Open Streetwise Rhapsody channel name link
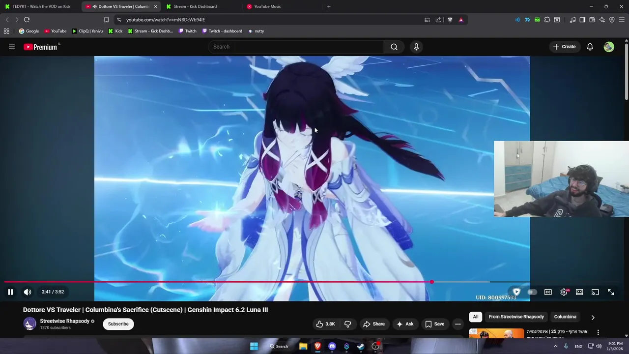 tap(64, 321)
